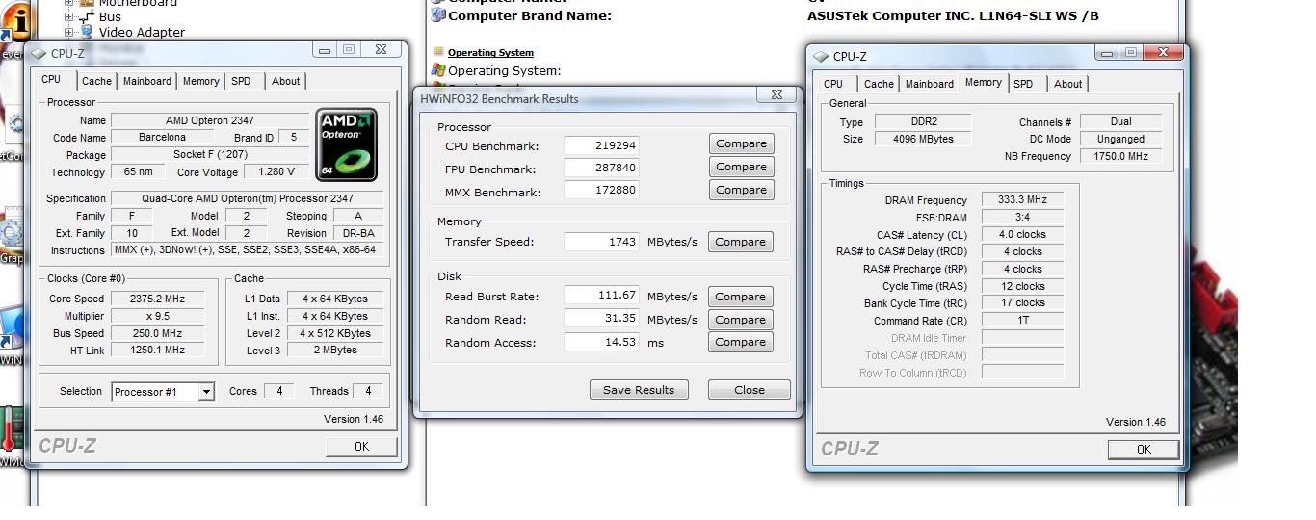Compare the memory Transfer Speed result
1316x520 pixels.
(x=740, y=242)
